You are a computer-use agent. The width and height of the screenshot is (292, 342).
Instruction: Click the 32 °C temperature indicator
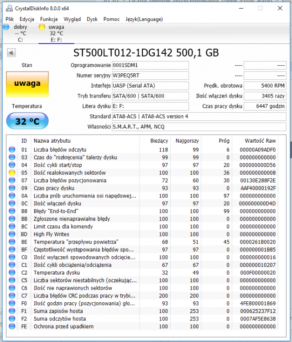pos(27,121)
